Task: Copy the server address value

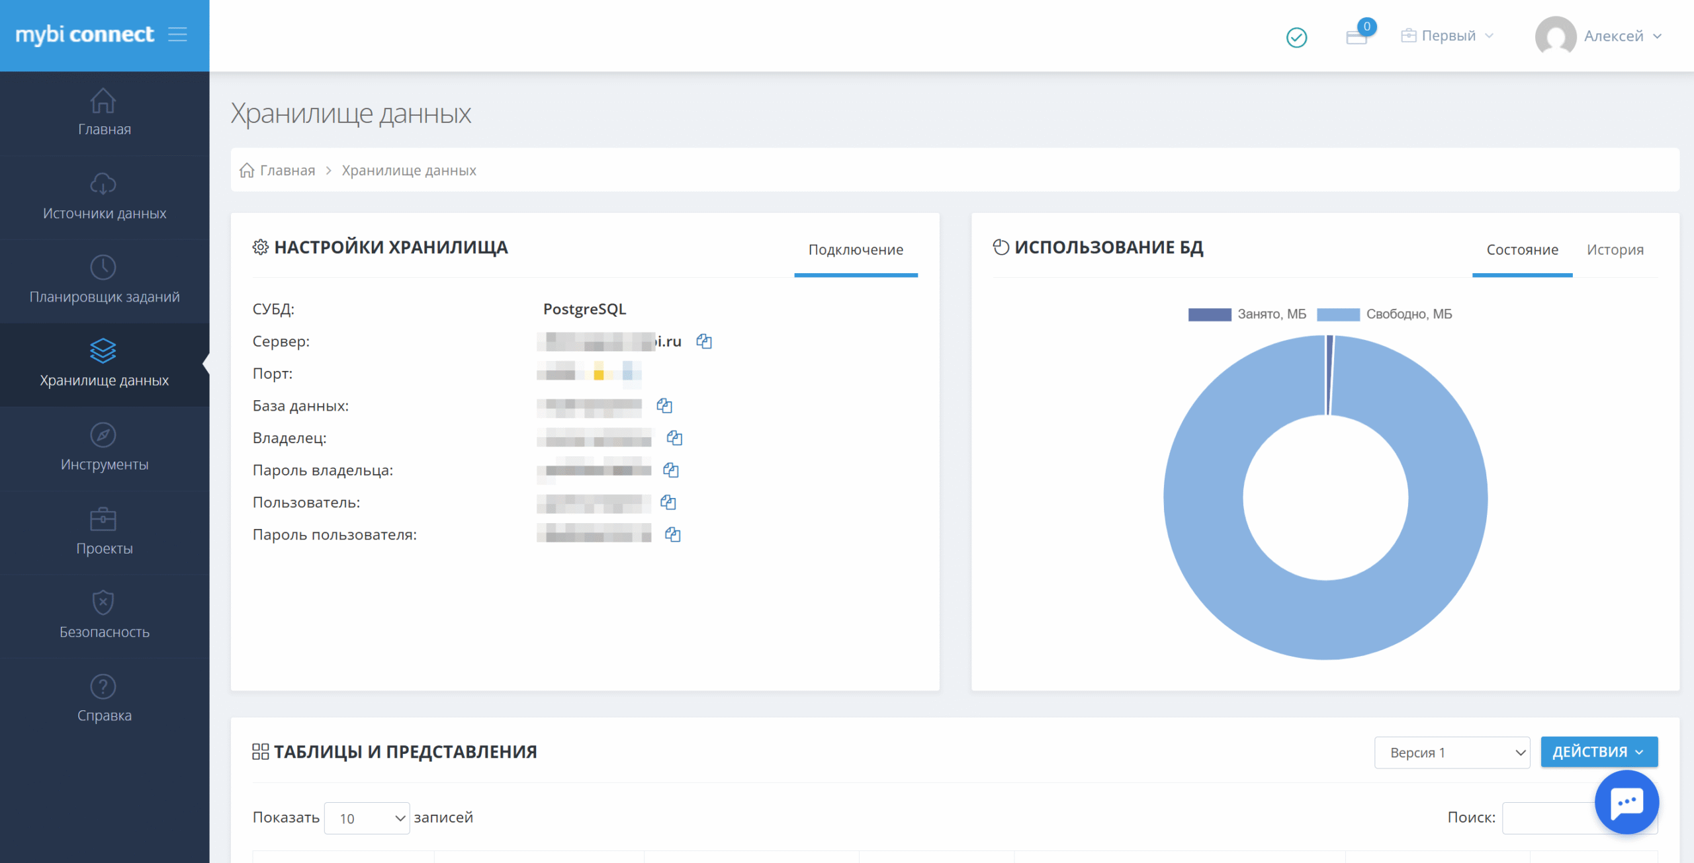Action: click(703, 341)
